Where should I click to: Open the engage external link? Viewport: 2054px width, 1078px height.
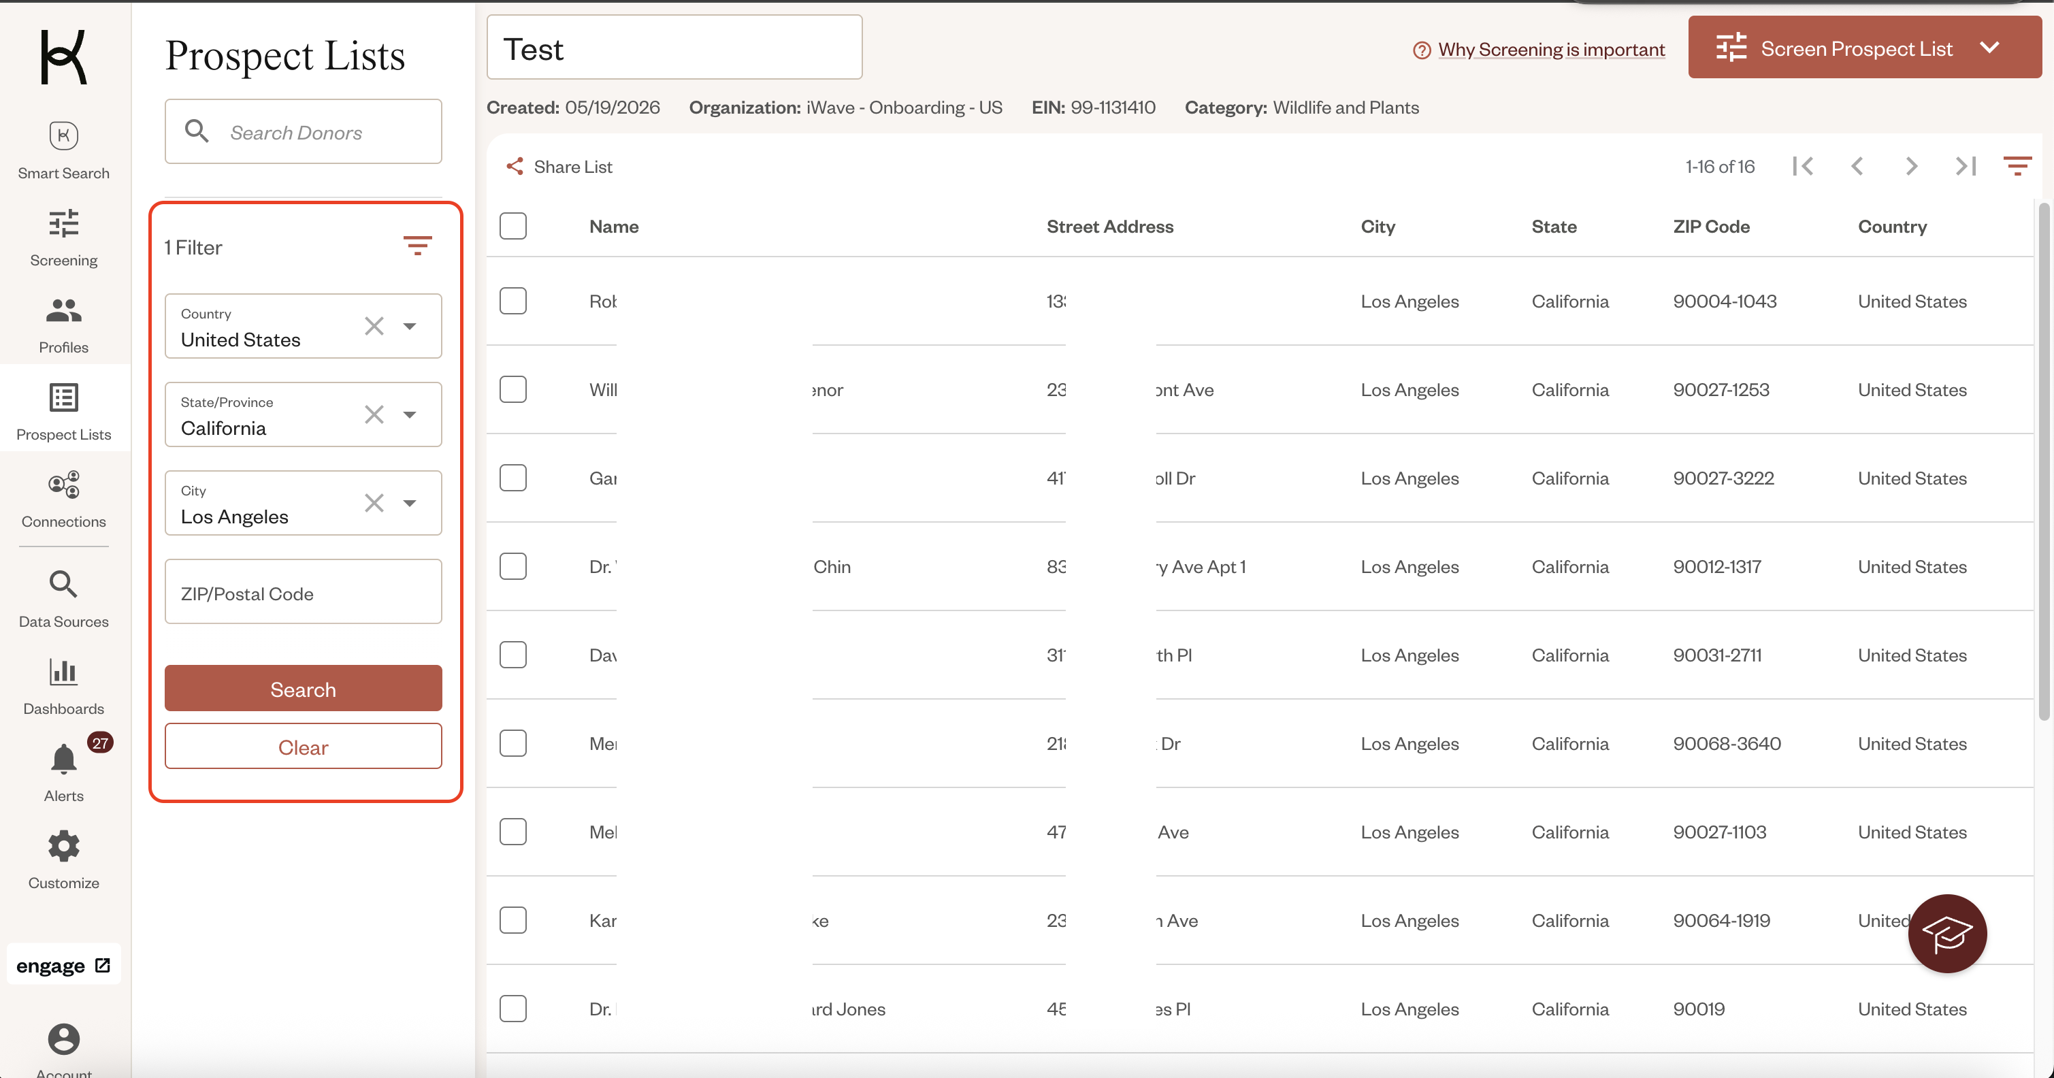tap(64, 965)
